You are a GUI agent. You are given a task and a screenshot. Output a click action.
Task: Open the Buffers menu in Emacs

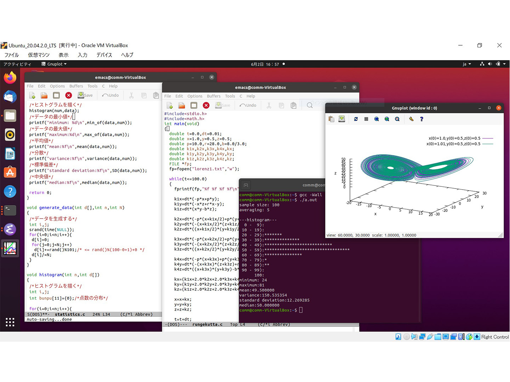pyautogui.click(x=76, y=86)
